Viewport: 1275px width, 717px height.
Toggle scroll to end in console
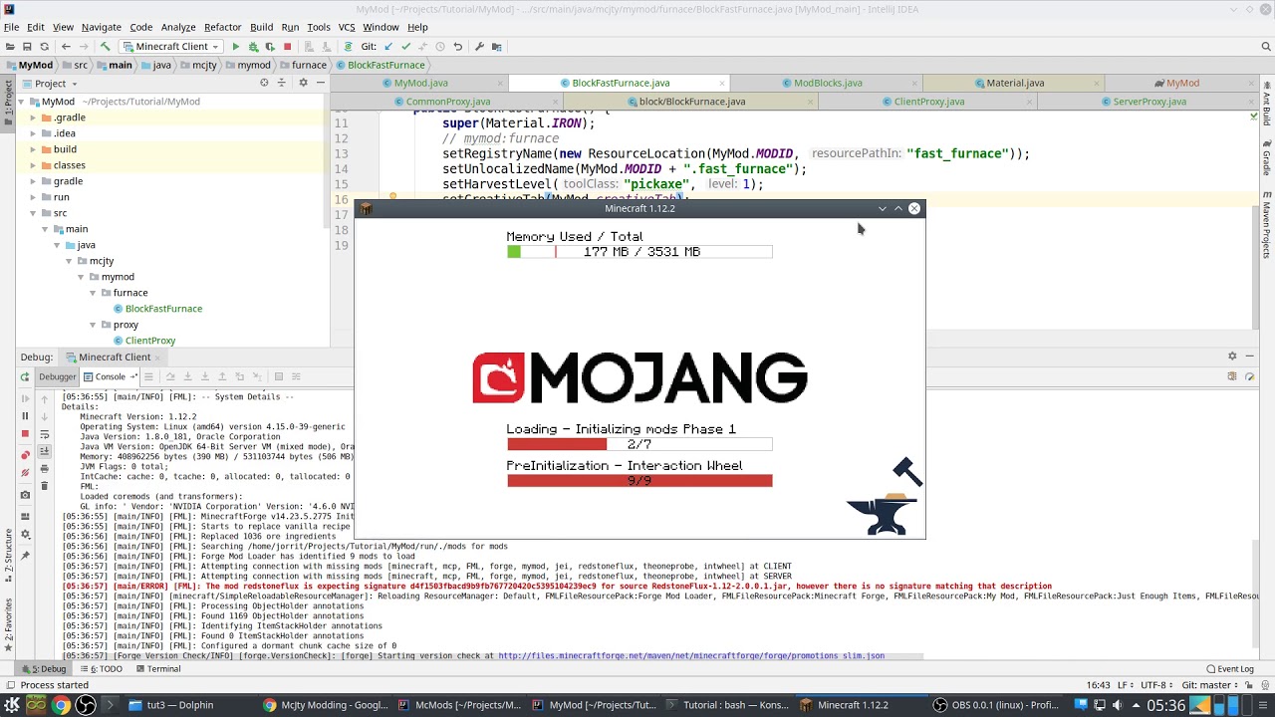pyautogui.click(x=44, y=452)
